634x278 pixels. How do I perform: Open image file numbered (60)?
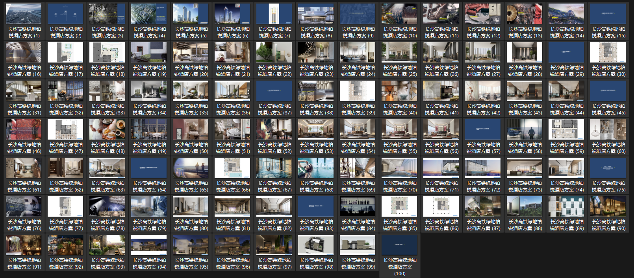click(608, 130)
